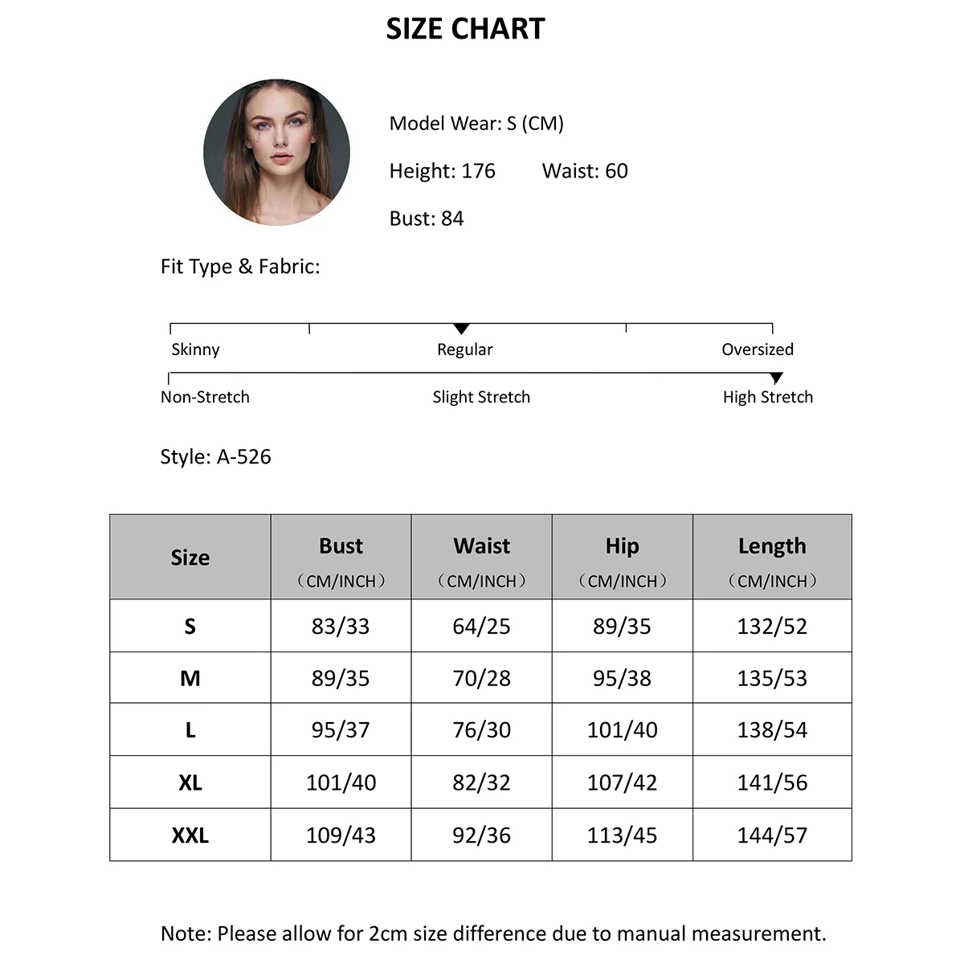Click the 2cm measurement note text
This screenshot has width=964, height=964.
(x=493, y=933)
